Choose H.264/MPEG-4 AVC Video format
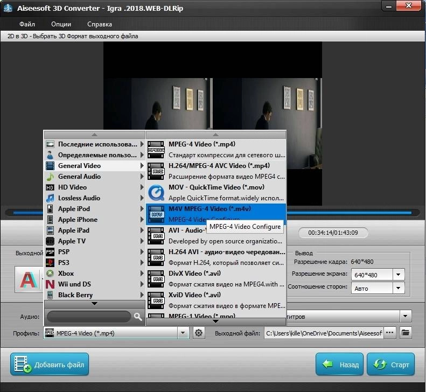The height and width of the screenshot is (392, 426). (x=217, y=171)
